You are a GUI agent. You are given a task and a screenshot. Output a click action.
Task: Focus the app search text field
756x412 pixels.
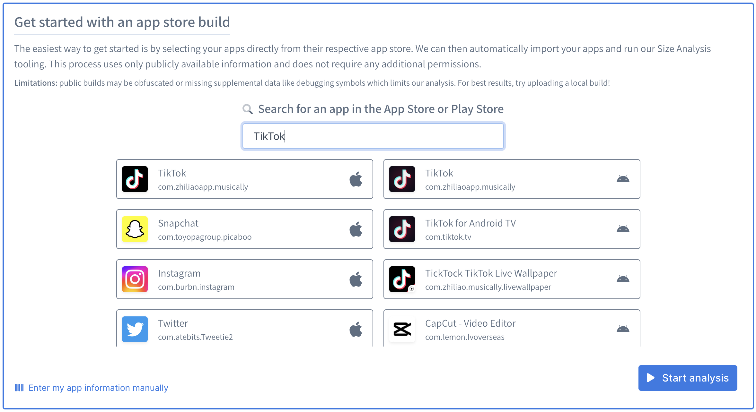point(373,136)
